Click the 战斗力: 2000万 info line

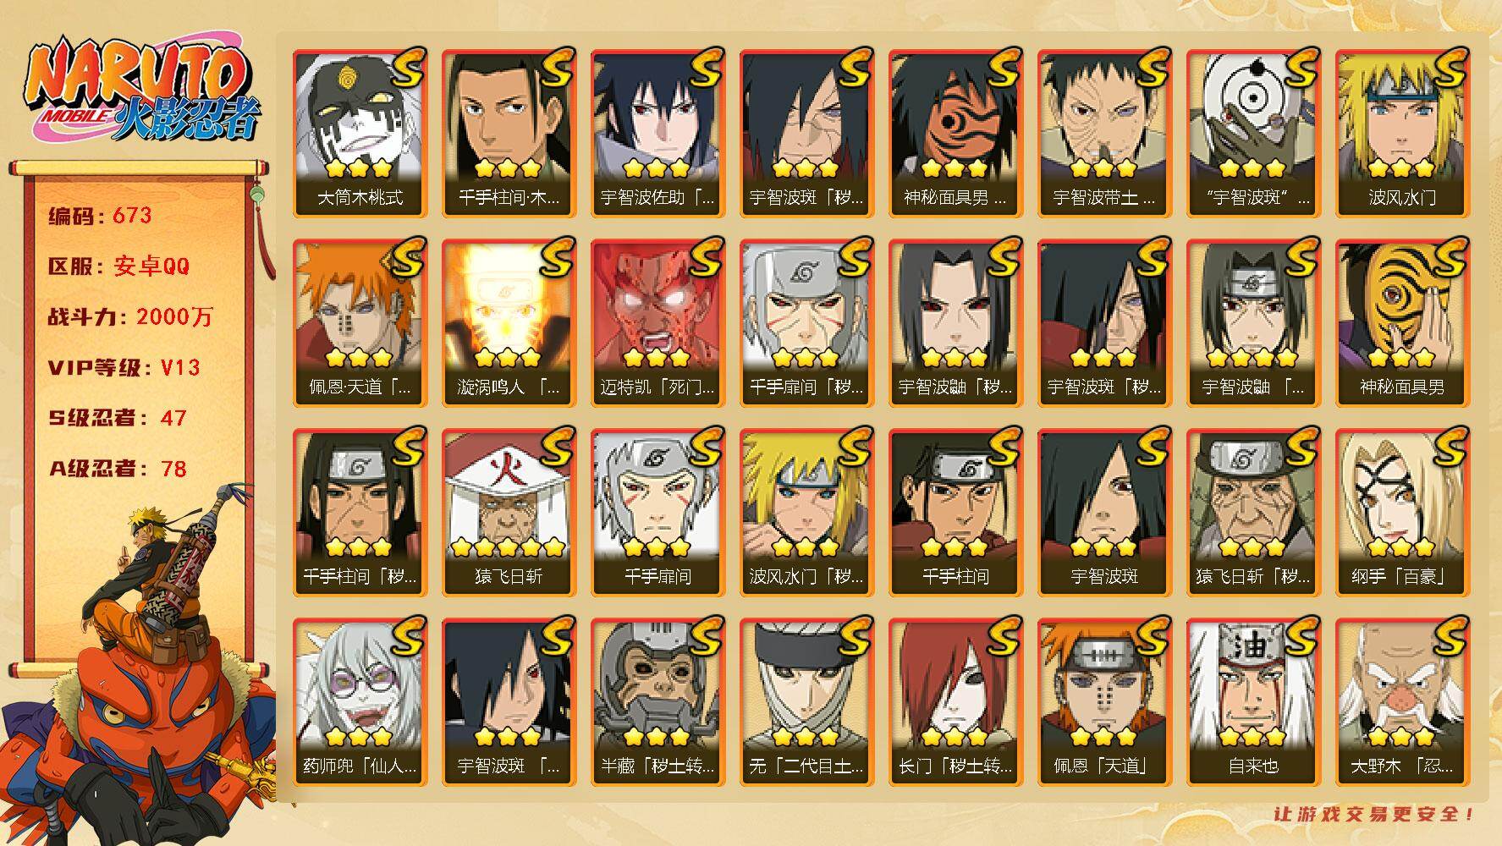(x=131, y=317)
